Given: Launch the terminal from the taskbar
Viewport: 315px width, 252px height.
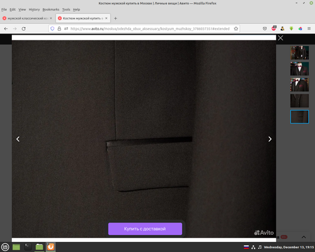Looking at the screenshot, I should click(28, 247).
